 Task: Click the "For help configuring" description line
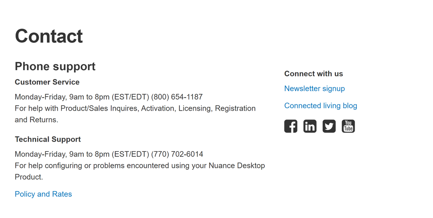pos(140,165)
